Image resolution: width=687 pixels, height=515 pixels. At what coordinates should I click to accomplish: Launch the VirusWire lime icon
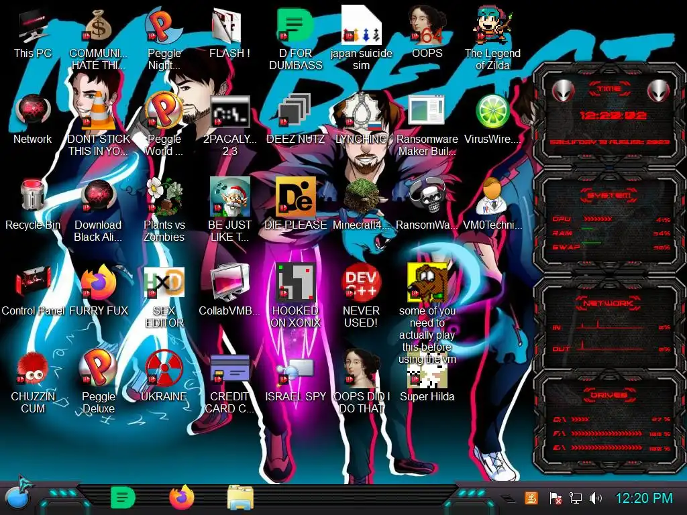click(492, 113)
